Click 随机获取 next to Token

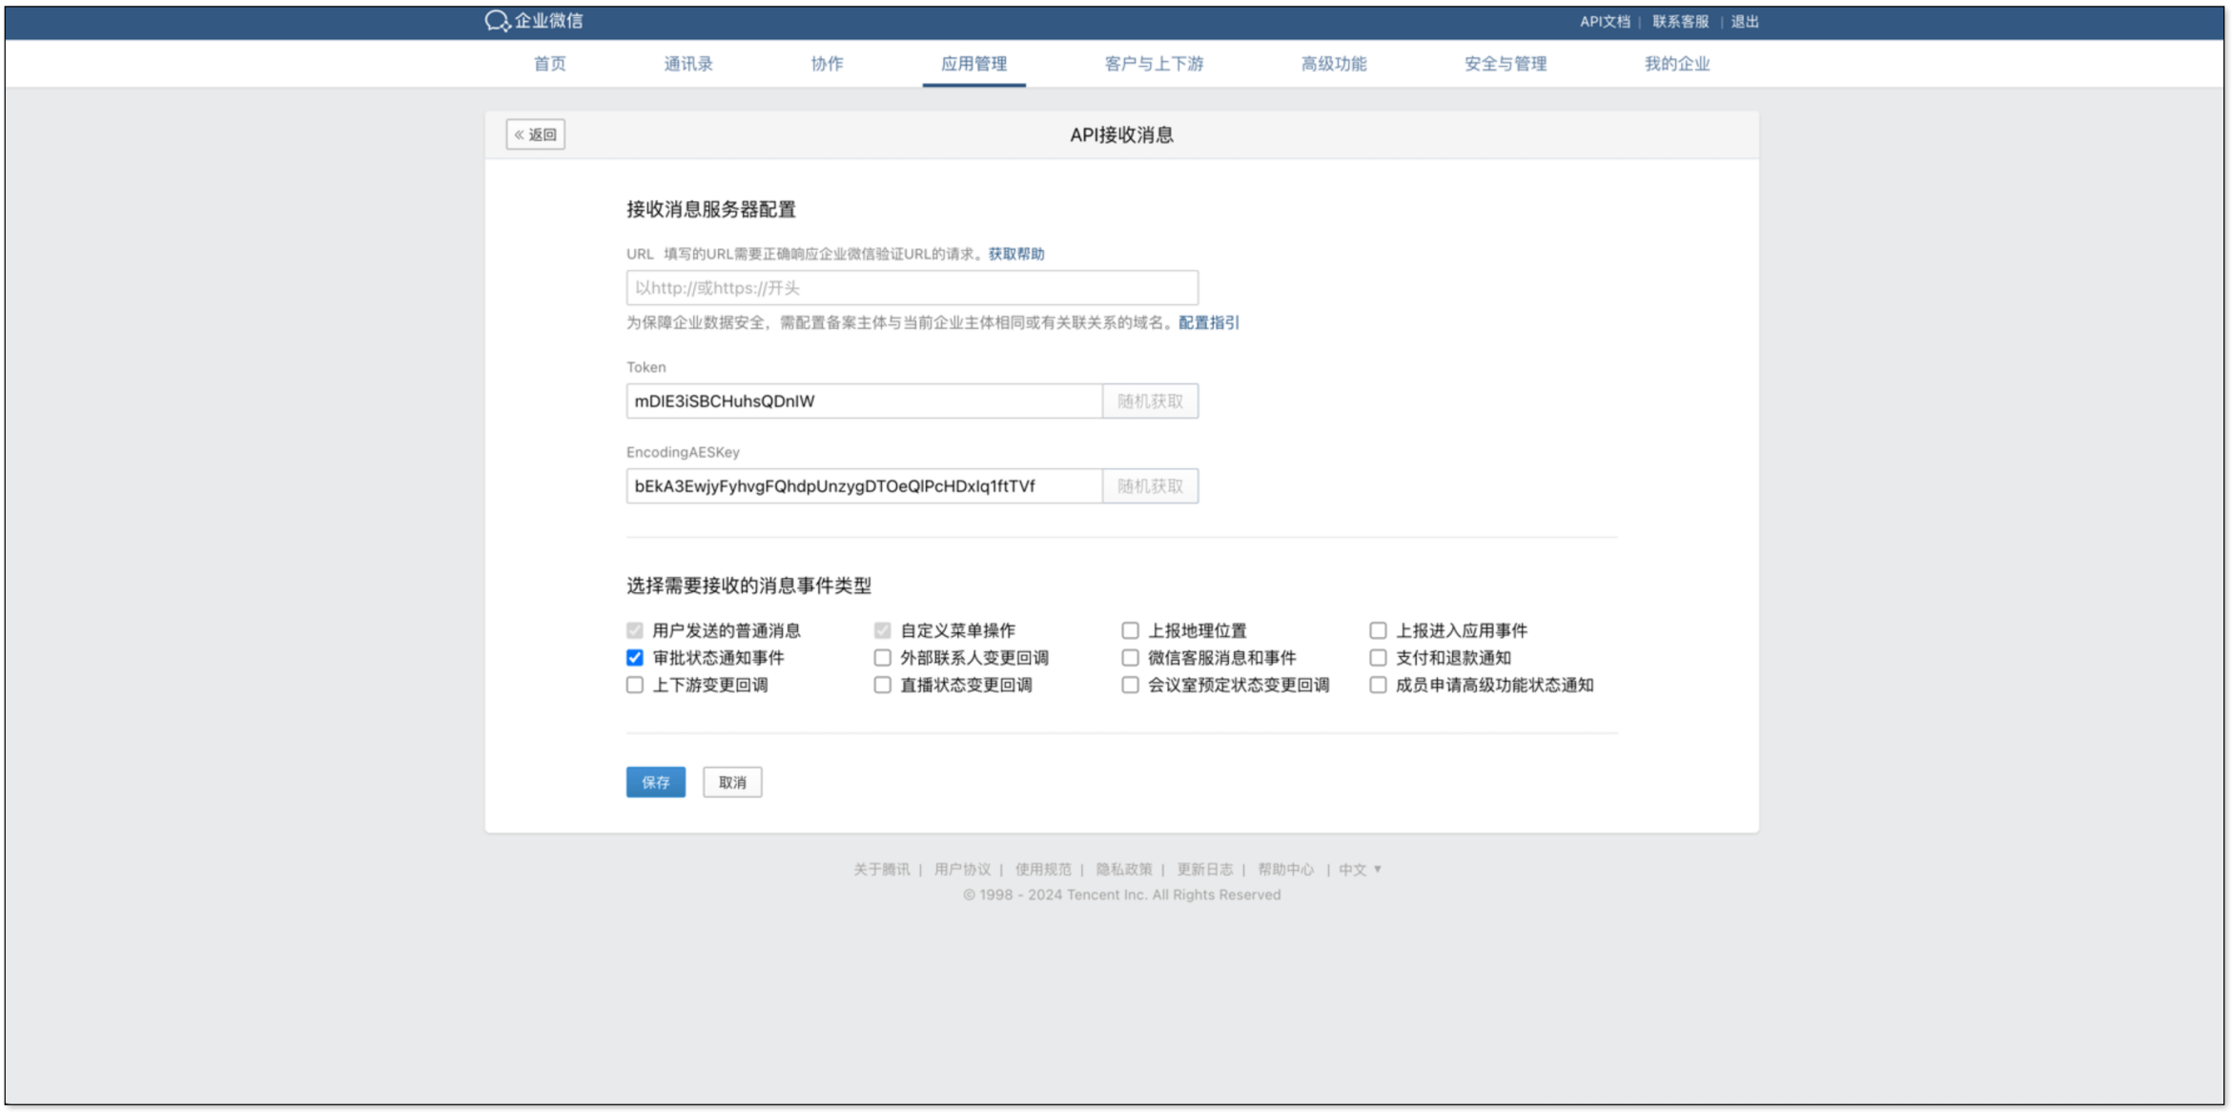pos(1150,402)
